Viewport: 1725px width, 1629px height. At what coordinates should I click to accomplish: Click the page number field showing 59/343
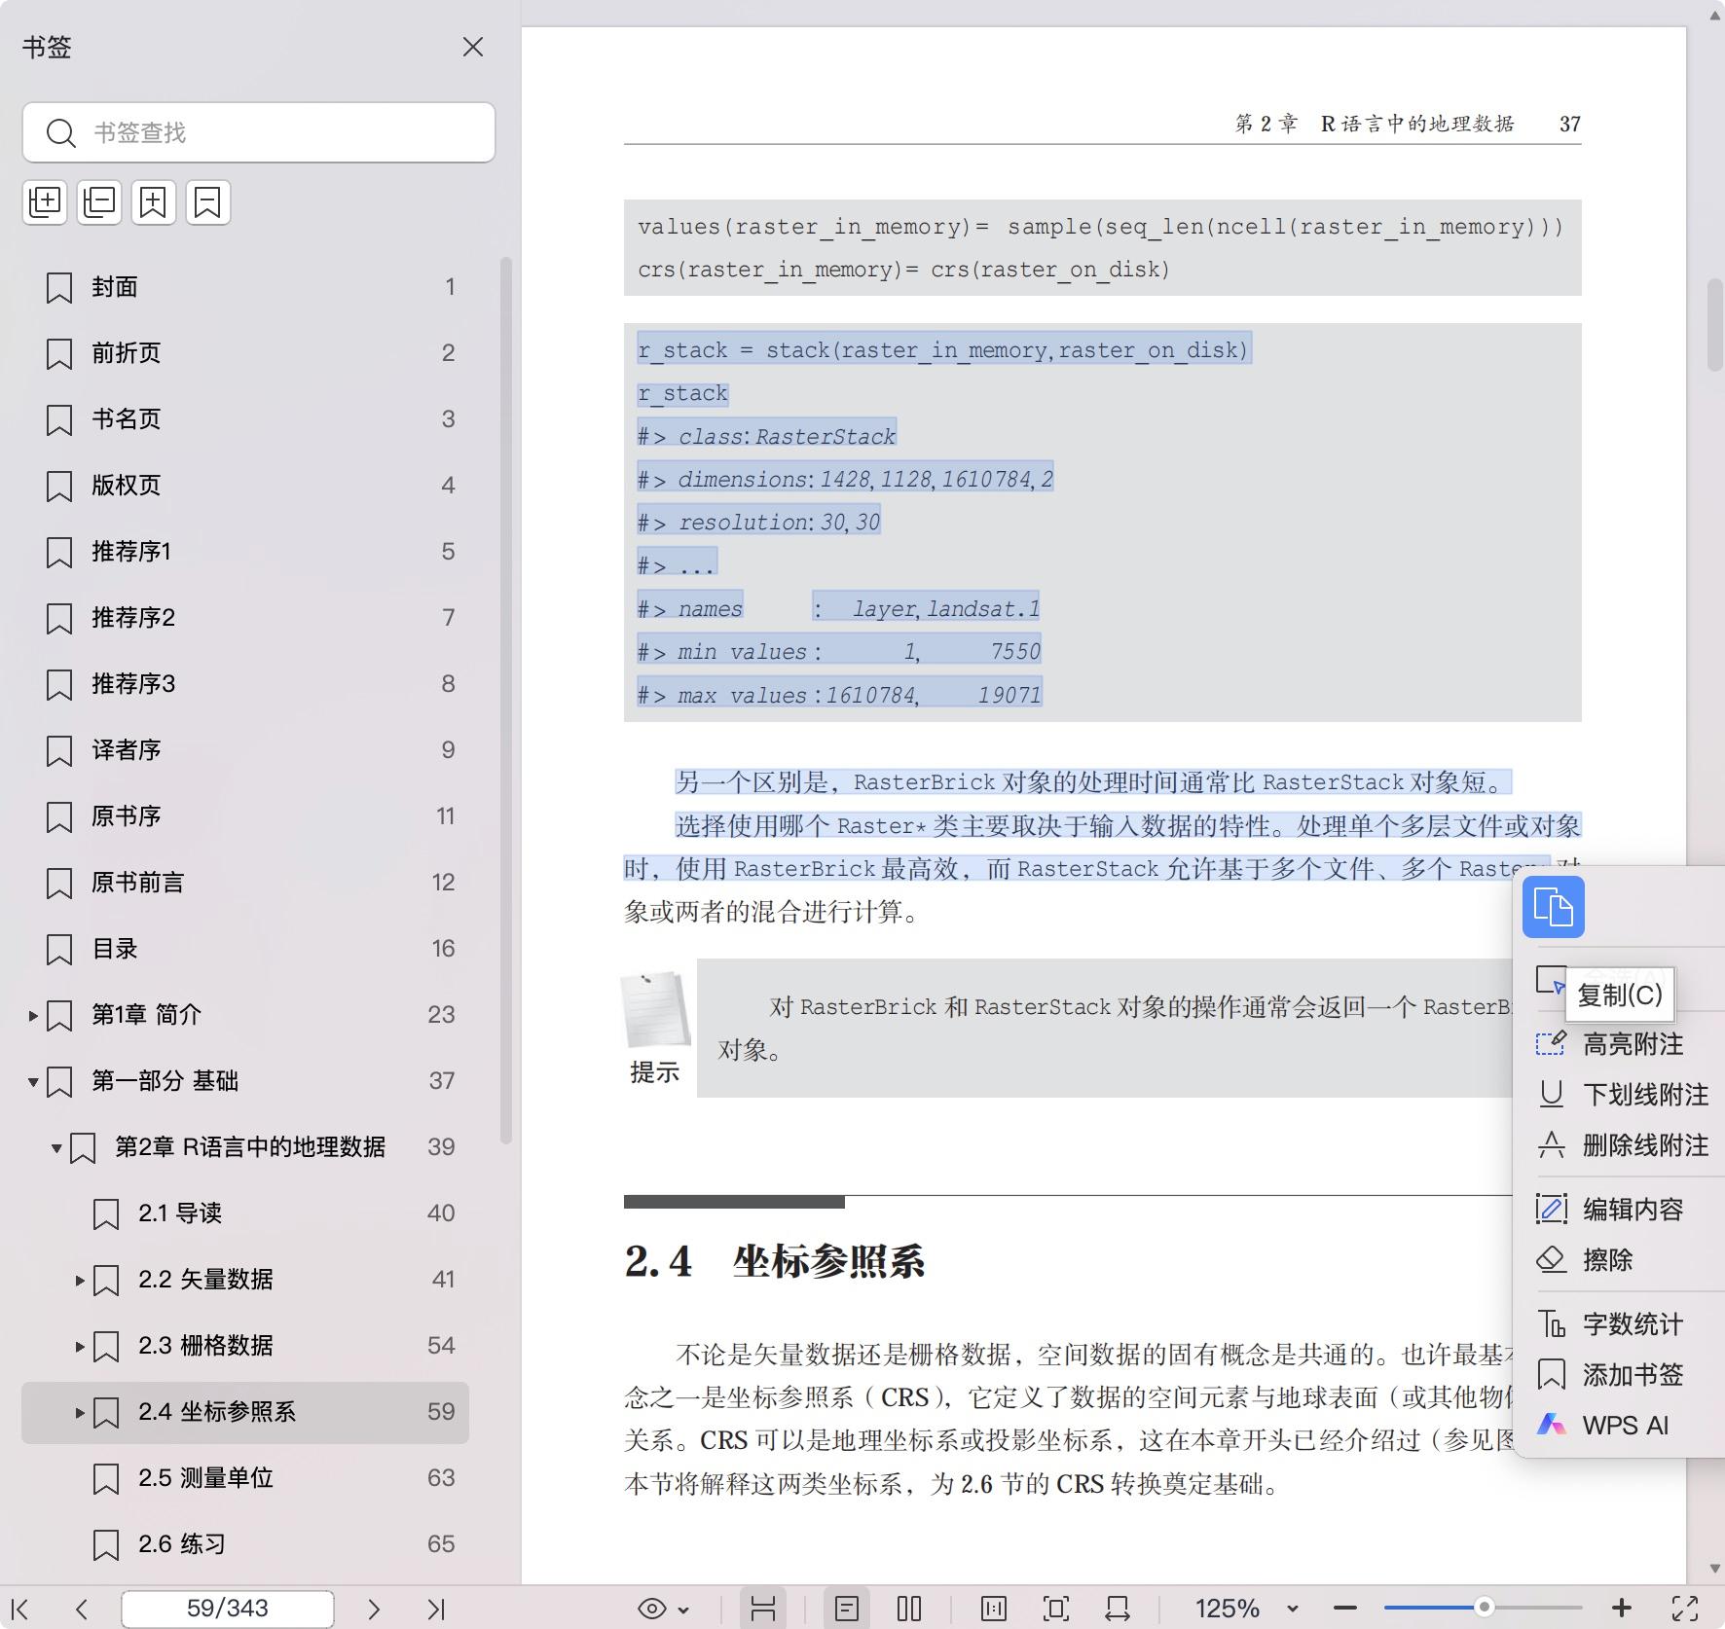226,1609
